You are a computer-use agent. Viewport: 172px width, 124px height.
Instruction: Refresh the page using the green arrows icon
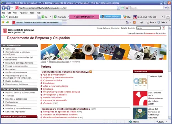122,8
